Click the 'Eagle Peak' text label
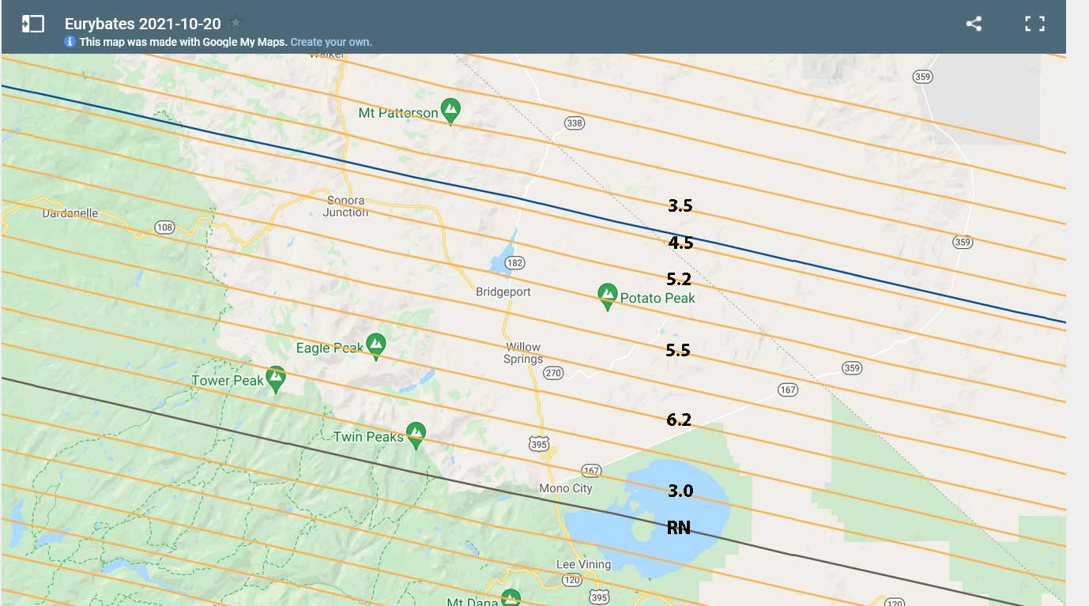The width and height of the screenshot is (1089, 606). pos(330,348)
